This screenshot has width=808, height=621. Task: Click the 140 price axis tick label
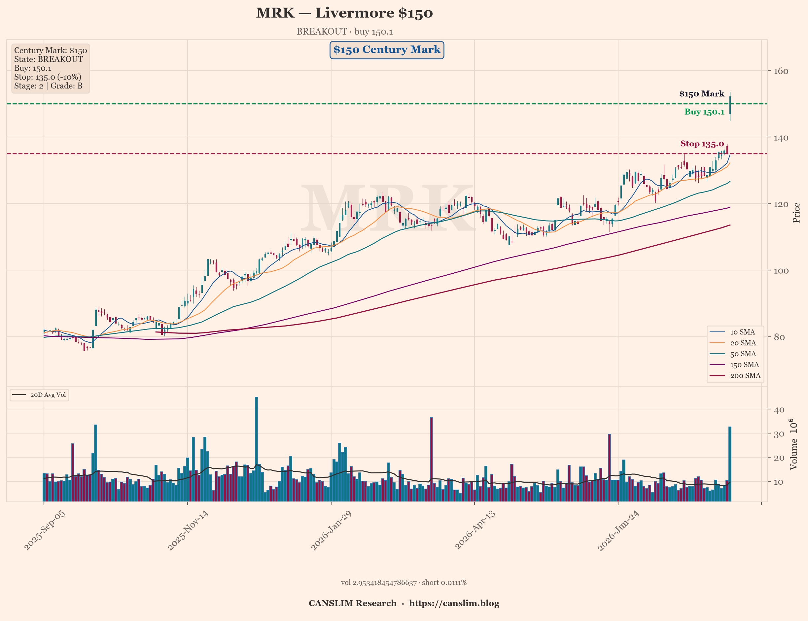[781, 138]
